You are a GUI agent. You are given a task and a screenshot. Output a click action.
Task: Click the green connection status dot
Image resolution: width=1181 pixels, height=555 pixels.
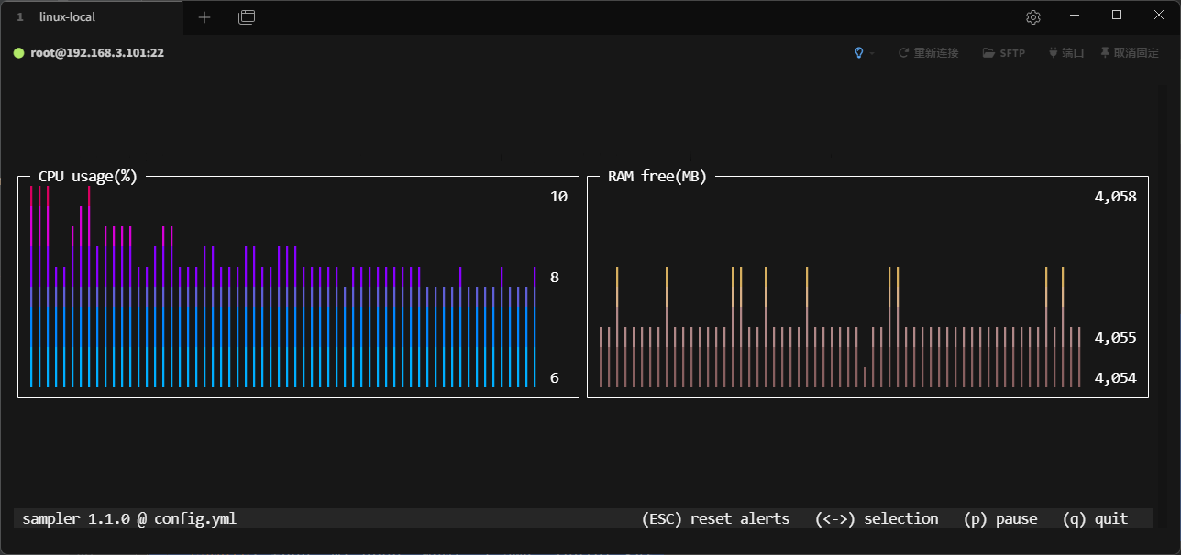18,53
